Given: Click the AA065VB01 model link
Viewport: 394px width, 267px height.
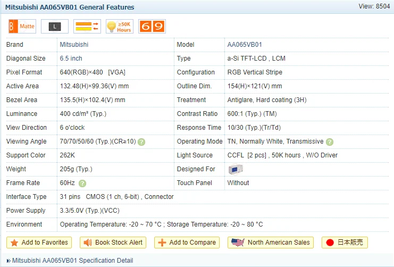Looking at the screenshot, I should click(245, 45).
